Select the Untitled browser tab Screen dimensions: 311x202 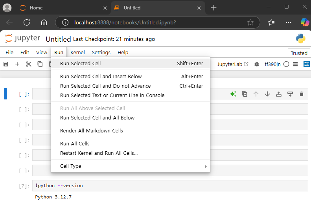pyautogui.click(x=158, y=8)
